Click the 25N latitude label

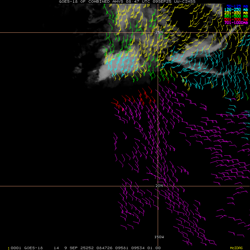(x=159, y=32)
